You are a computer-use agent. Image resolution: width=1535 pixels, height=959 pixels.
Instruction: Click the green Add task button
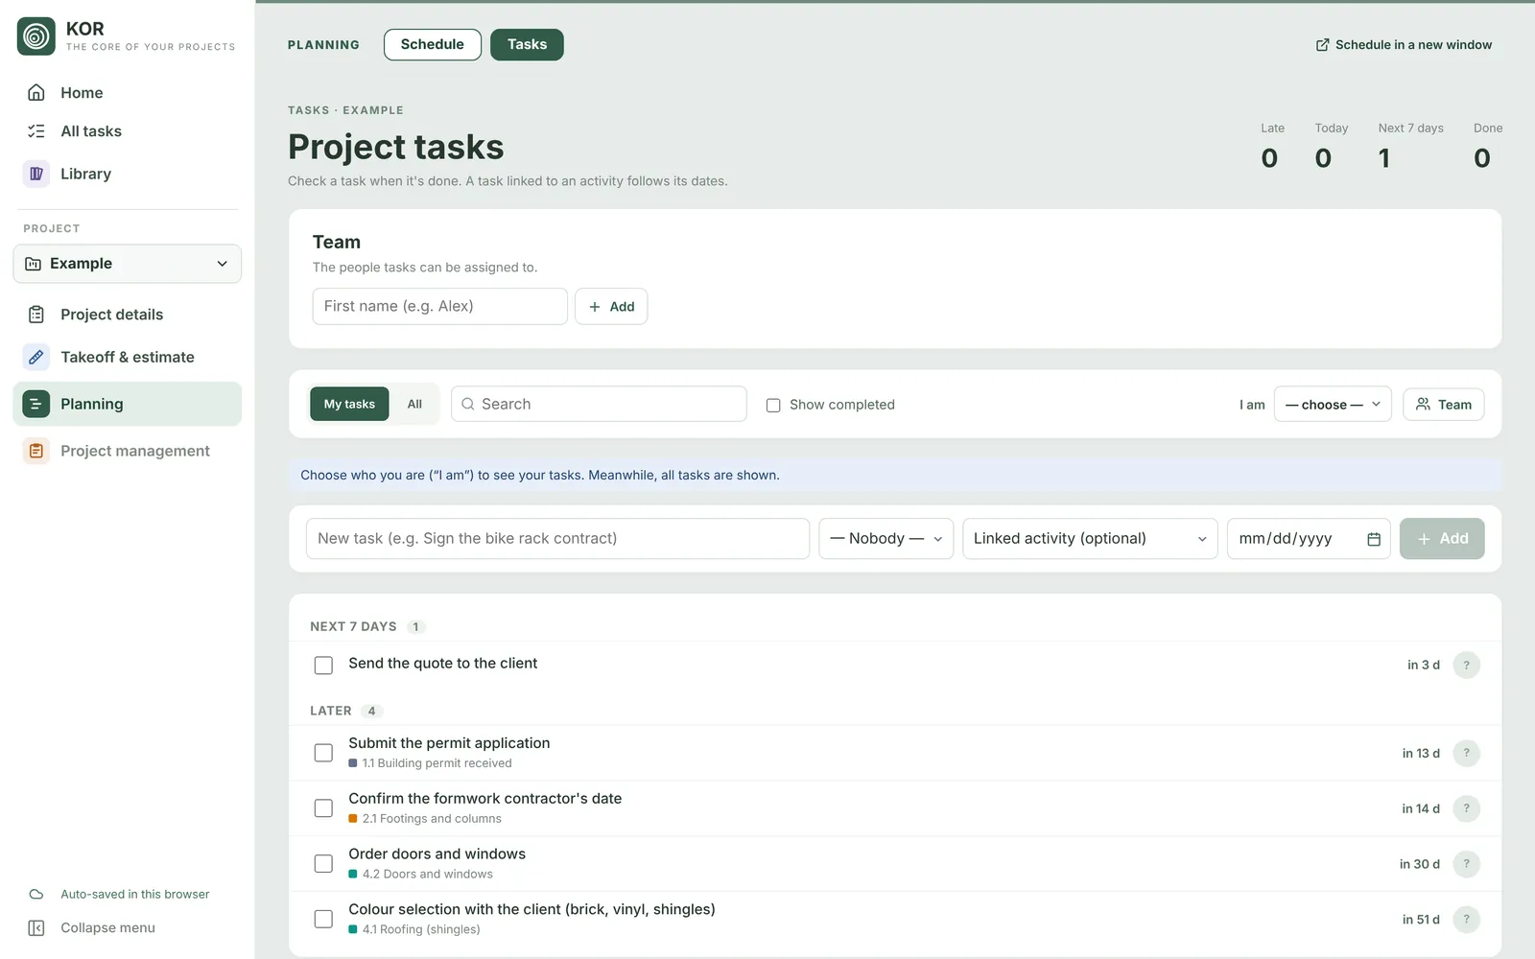click(x=1442, y=539)
